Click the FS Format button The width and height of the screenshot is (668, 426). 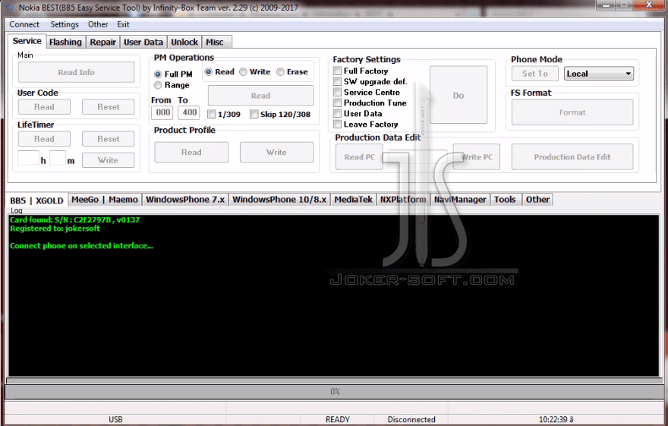pyautogui.click(x=572, y=112)
